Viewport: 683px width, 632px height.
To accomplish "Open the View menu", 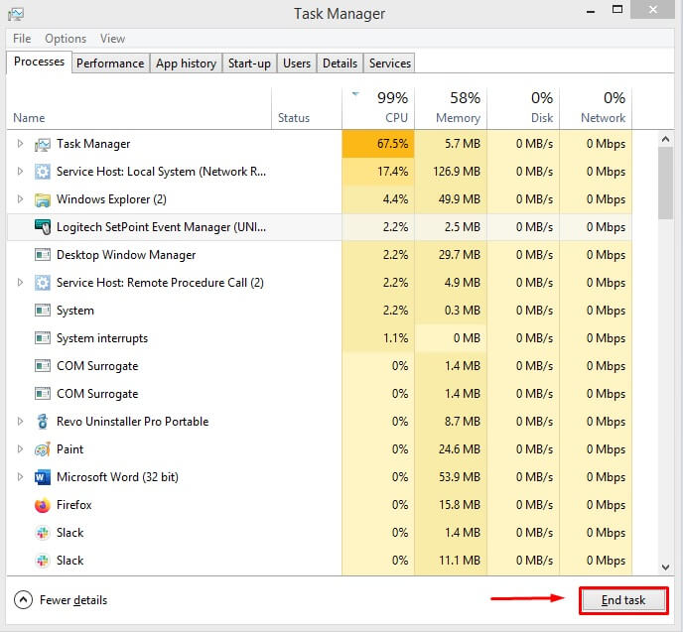I will [x=113, y=39].
